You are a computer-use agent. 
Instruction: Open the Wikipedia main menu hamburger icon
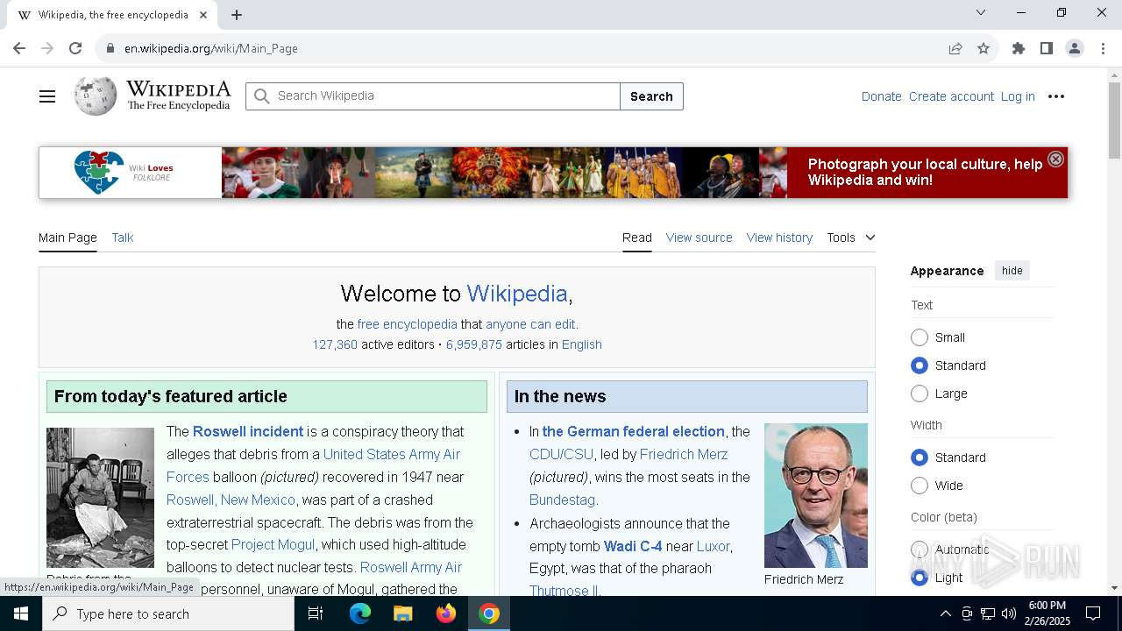[x=47, y=96]
